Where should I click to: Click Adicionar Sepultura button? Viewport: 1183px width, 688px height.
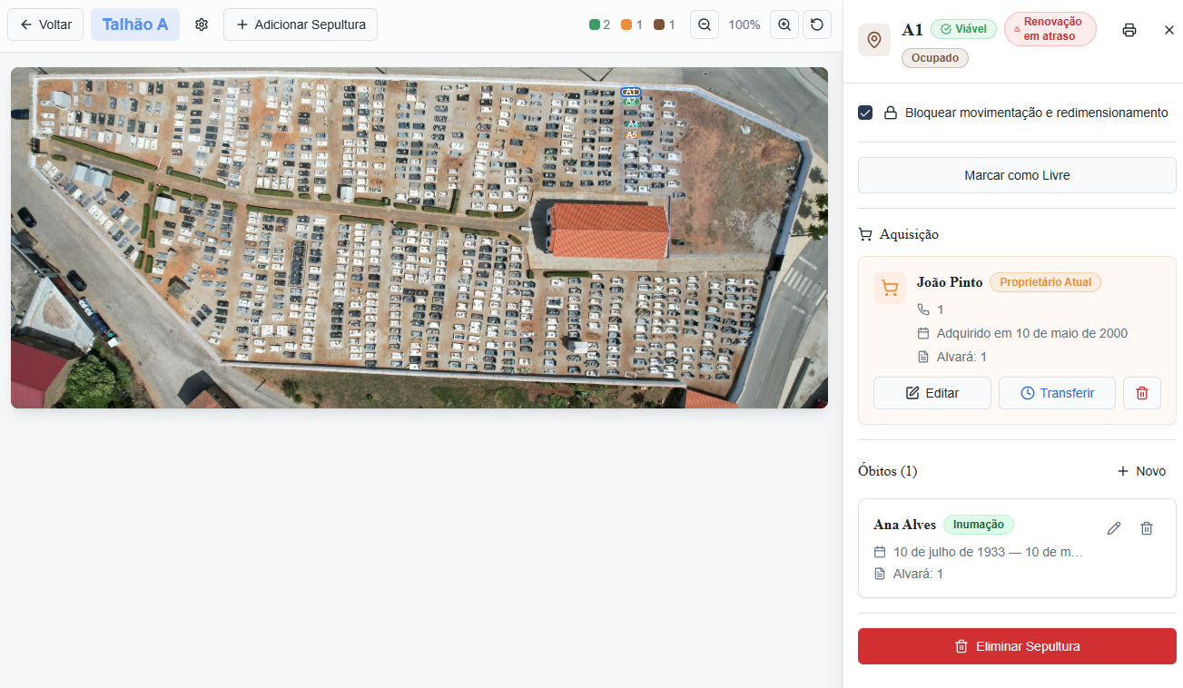[301, 25]
